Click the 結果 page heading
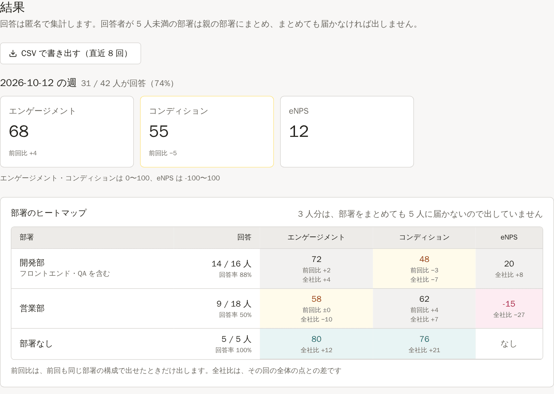Viewport: 554px width, 394px height. (12, 7)
